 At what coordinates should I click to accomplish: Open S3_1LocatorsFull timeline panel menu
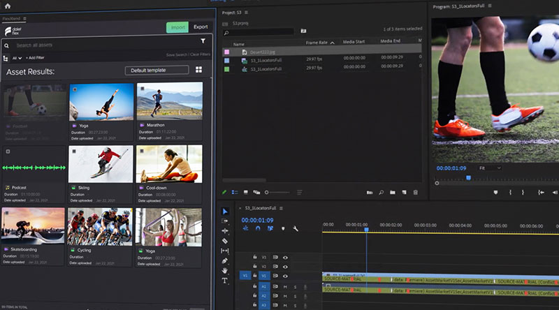pyautogui.click(x=282, y=208)
